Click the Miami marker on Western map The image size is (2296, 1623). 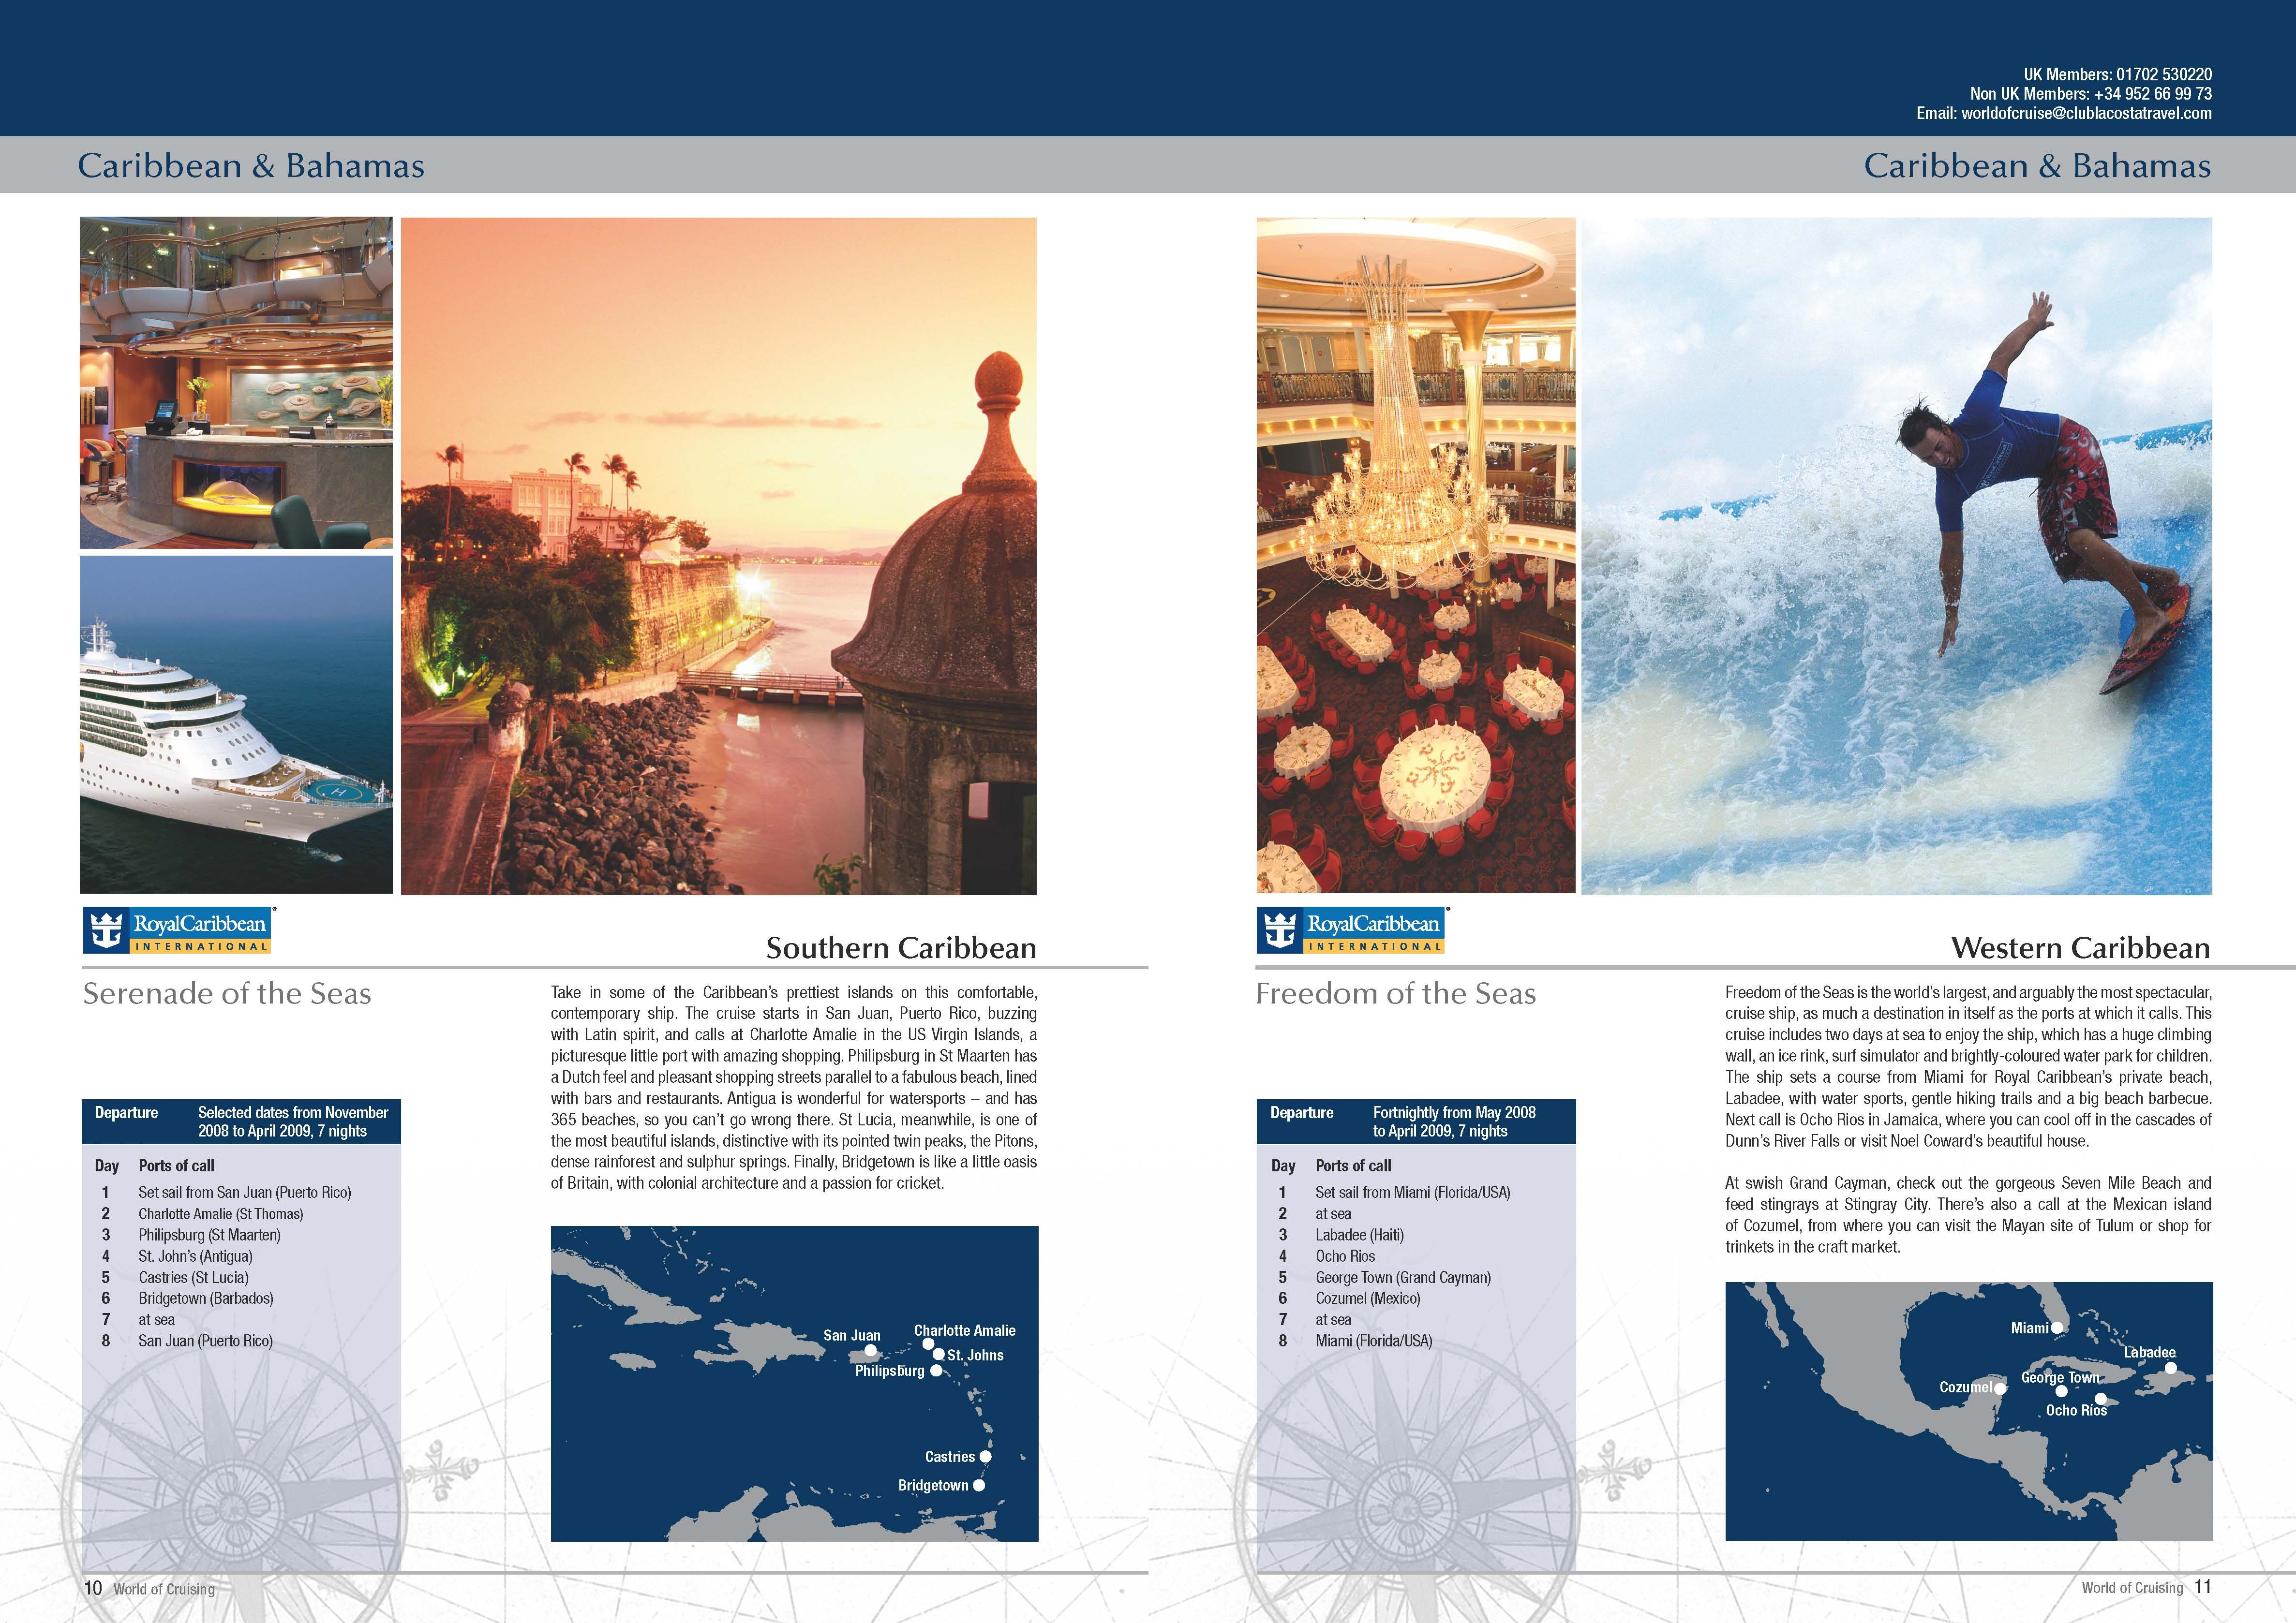click(x=2057, y=1327)
